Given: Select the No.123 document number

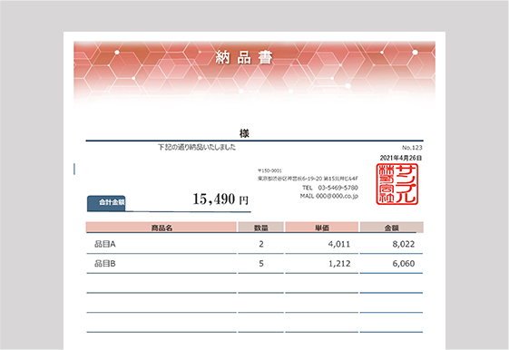Looking at the screenshot, I should coord(412,148).
